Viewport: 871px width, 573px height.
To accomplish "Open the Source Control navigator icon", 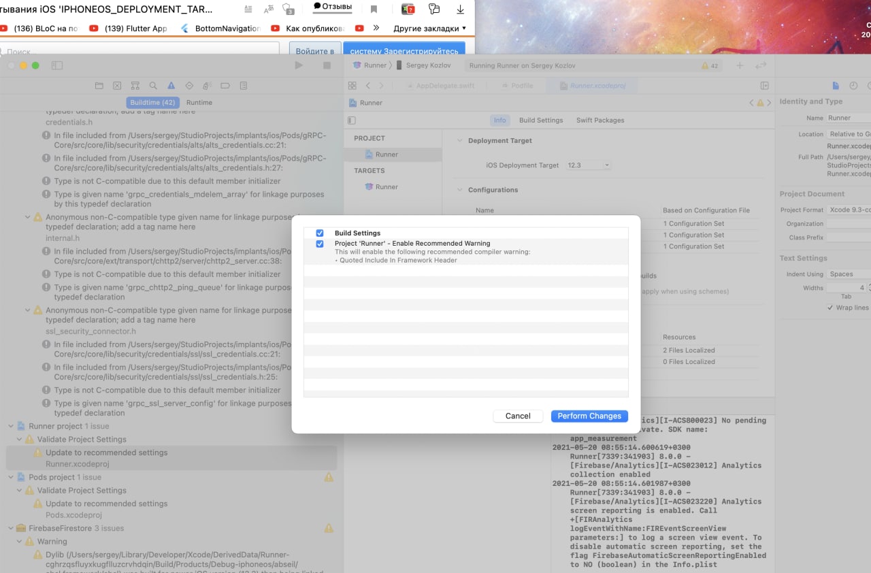I will click(117, 86).
